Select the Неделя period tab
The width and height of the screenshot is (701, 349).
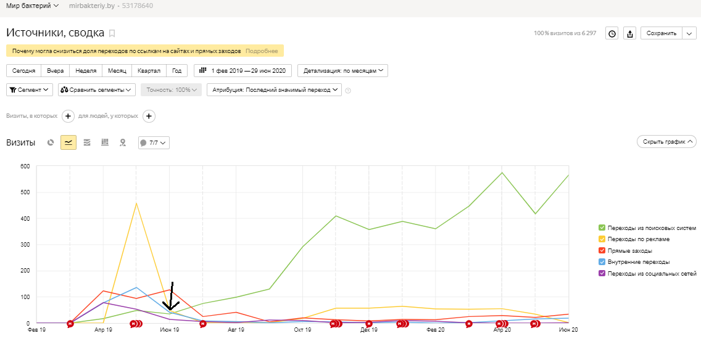point(86,71)
